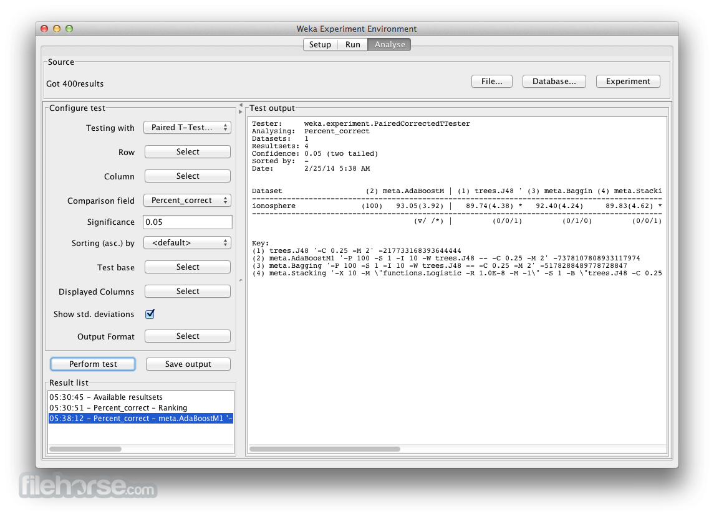Switch to the Setup tab
714x517 pixels.
[x=320, y=45]
